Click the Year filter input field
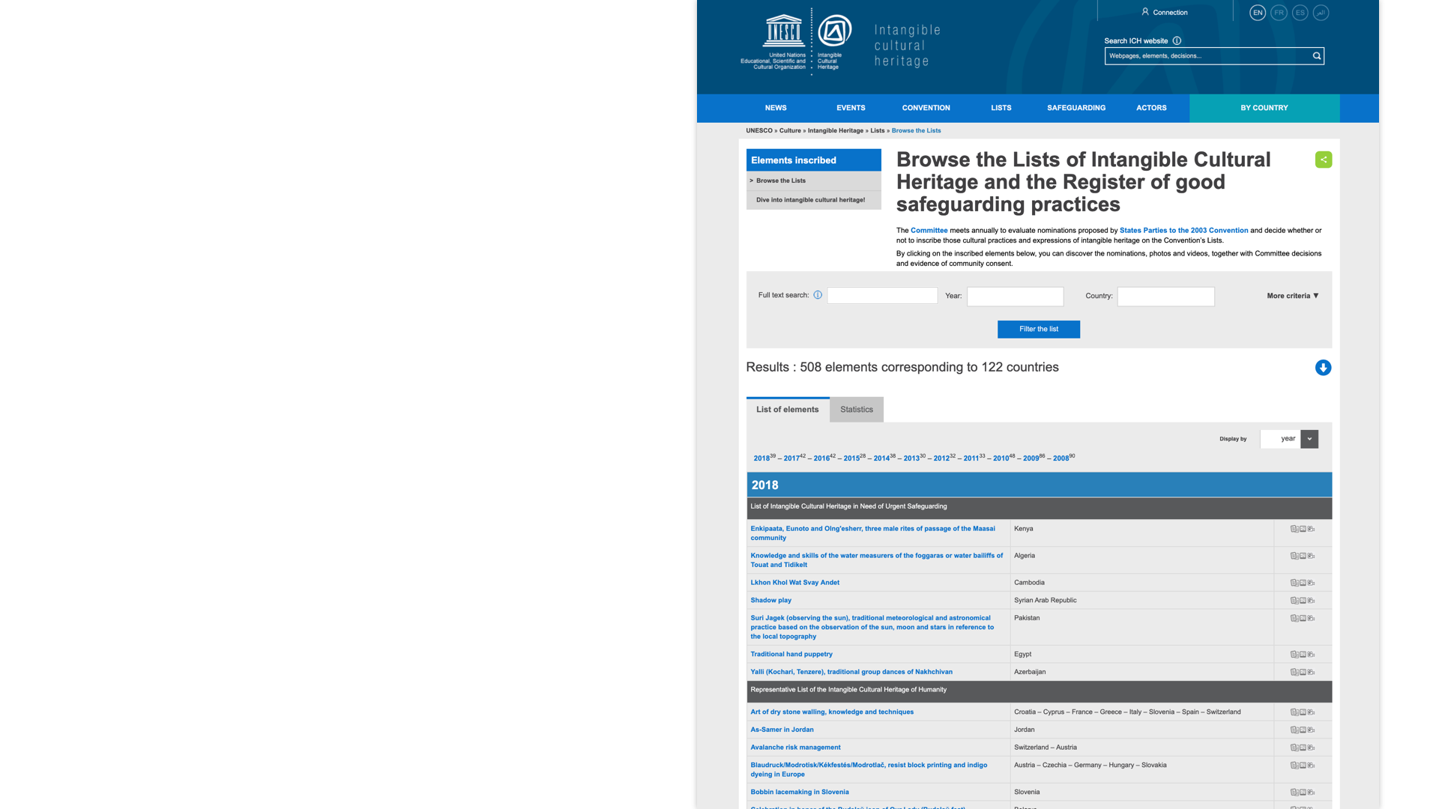 point(1015,297)
